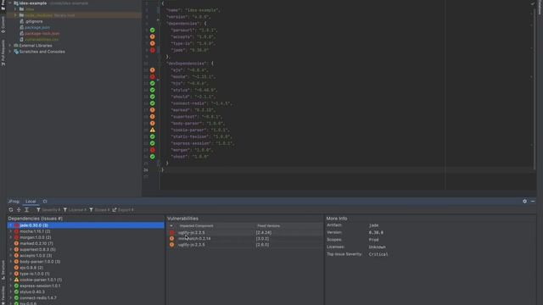This screenshot has height=305, width=543.
Task: Click the green gutter icon beside should
Action: (153, 97)
